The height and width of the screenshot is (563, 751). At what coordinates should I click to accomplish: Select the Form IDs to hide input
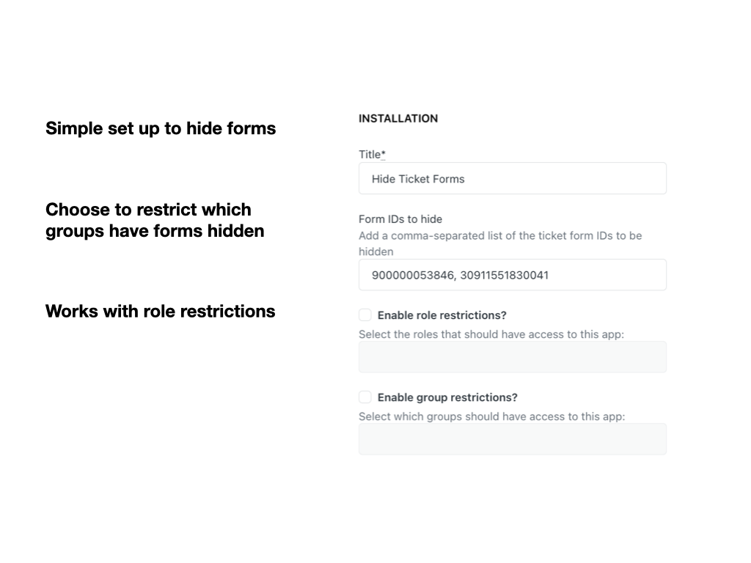[x=512, y=275]
